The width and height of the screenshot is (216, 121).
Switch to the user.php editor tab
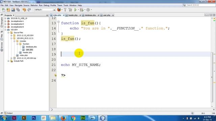[x=107, y=15]
